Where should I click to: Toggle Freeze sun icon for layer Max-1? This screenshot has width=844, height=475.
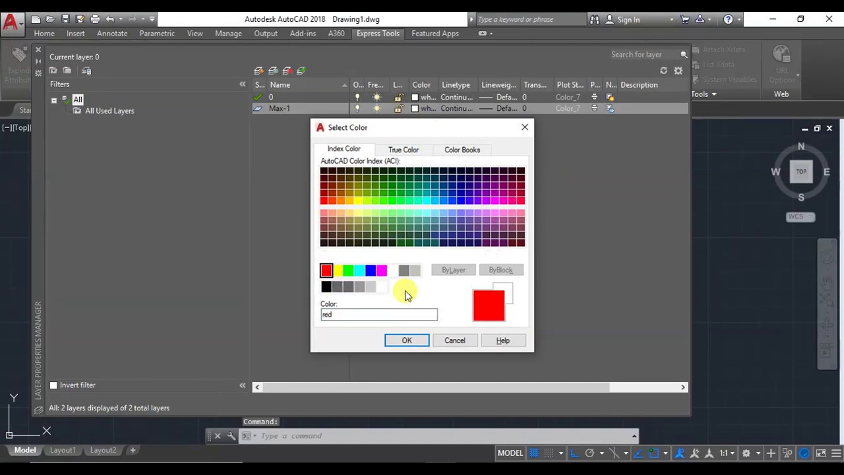pos(377,108)
